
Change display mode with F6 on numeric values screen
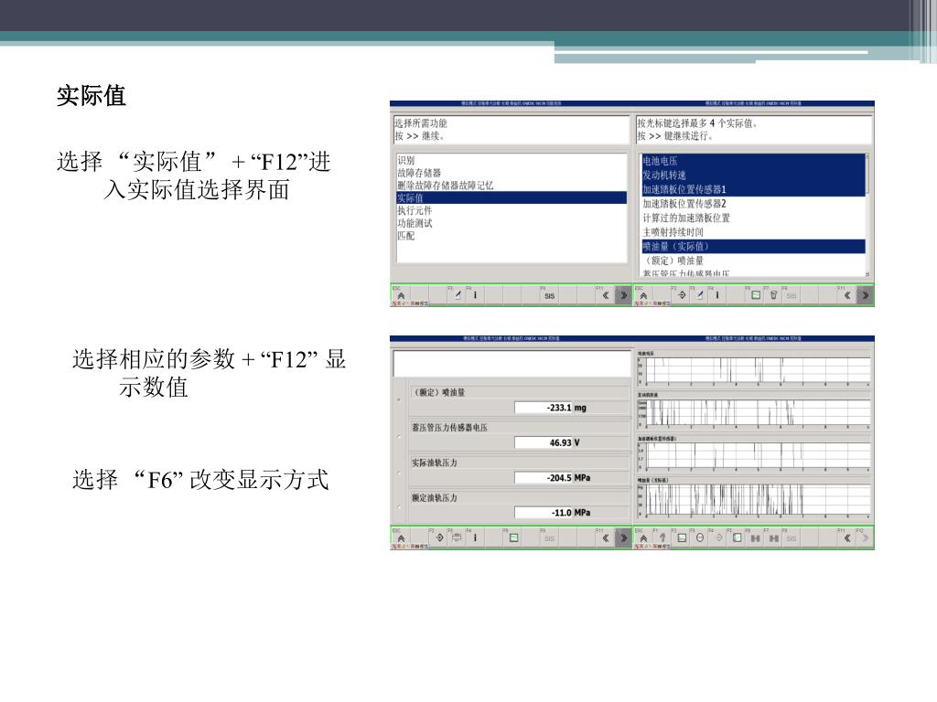513,537
